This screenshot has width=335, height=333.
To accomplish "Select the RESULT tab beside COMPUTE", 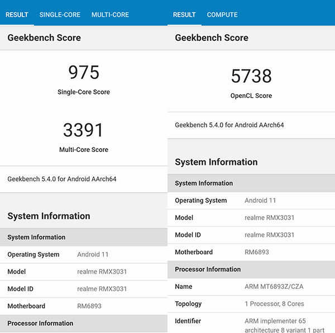I will [184, 15].
